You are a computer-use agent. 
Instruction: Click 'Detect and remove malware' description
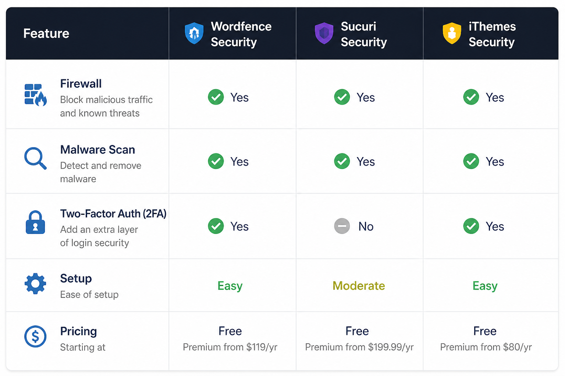click(101, 172)
